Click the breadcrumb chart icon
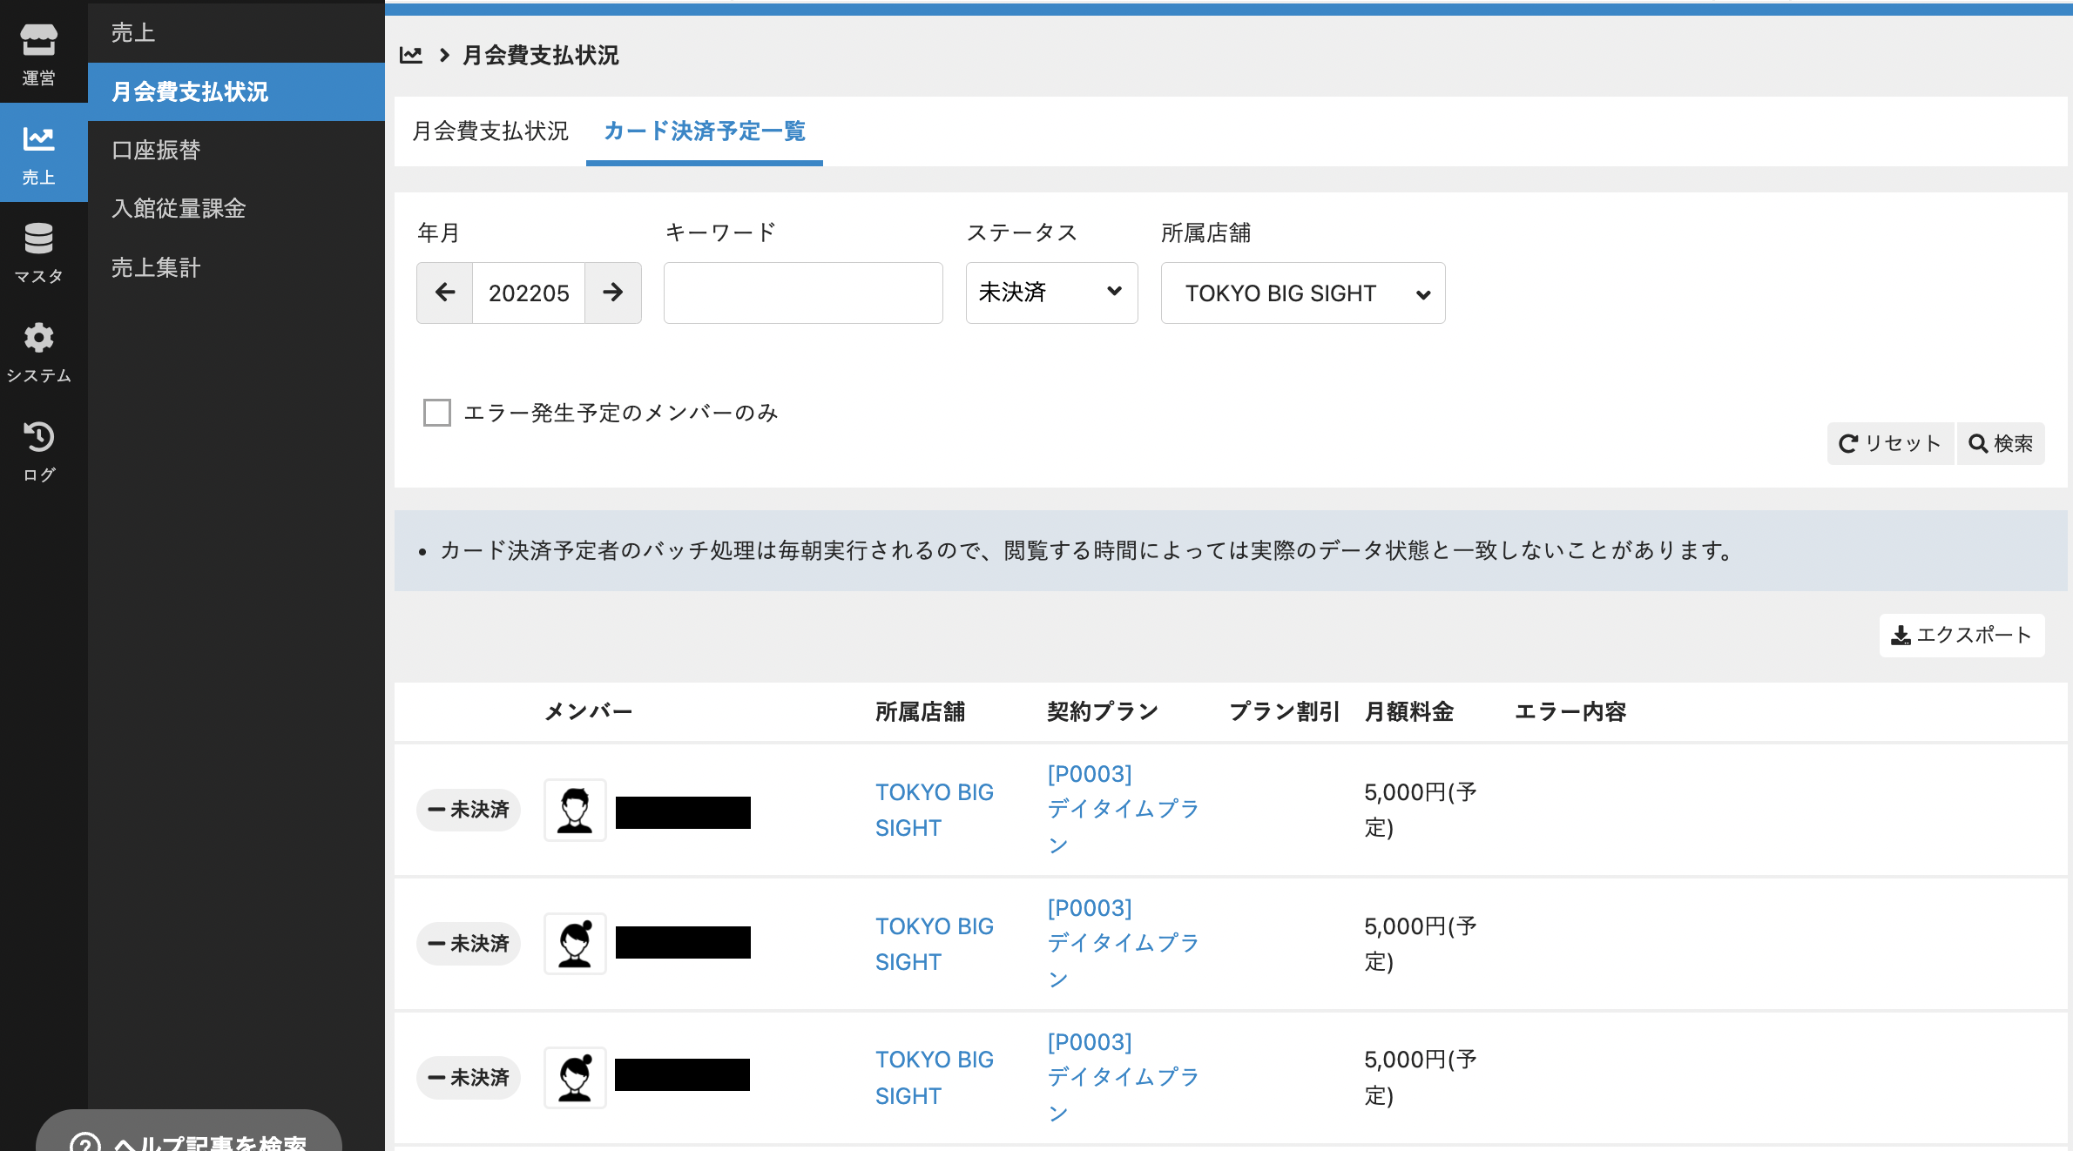 [x=411, y=56]
